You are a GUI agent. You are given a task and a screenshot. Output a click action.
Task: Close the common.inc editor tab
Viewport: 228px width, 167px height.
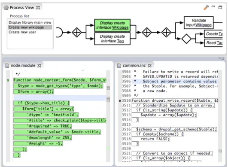(149, 66)
